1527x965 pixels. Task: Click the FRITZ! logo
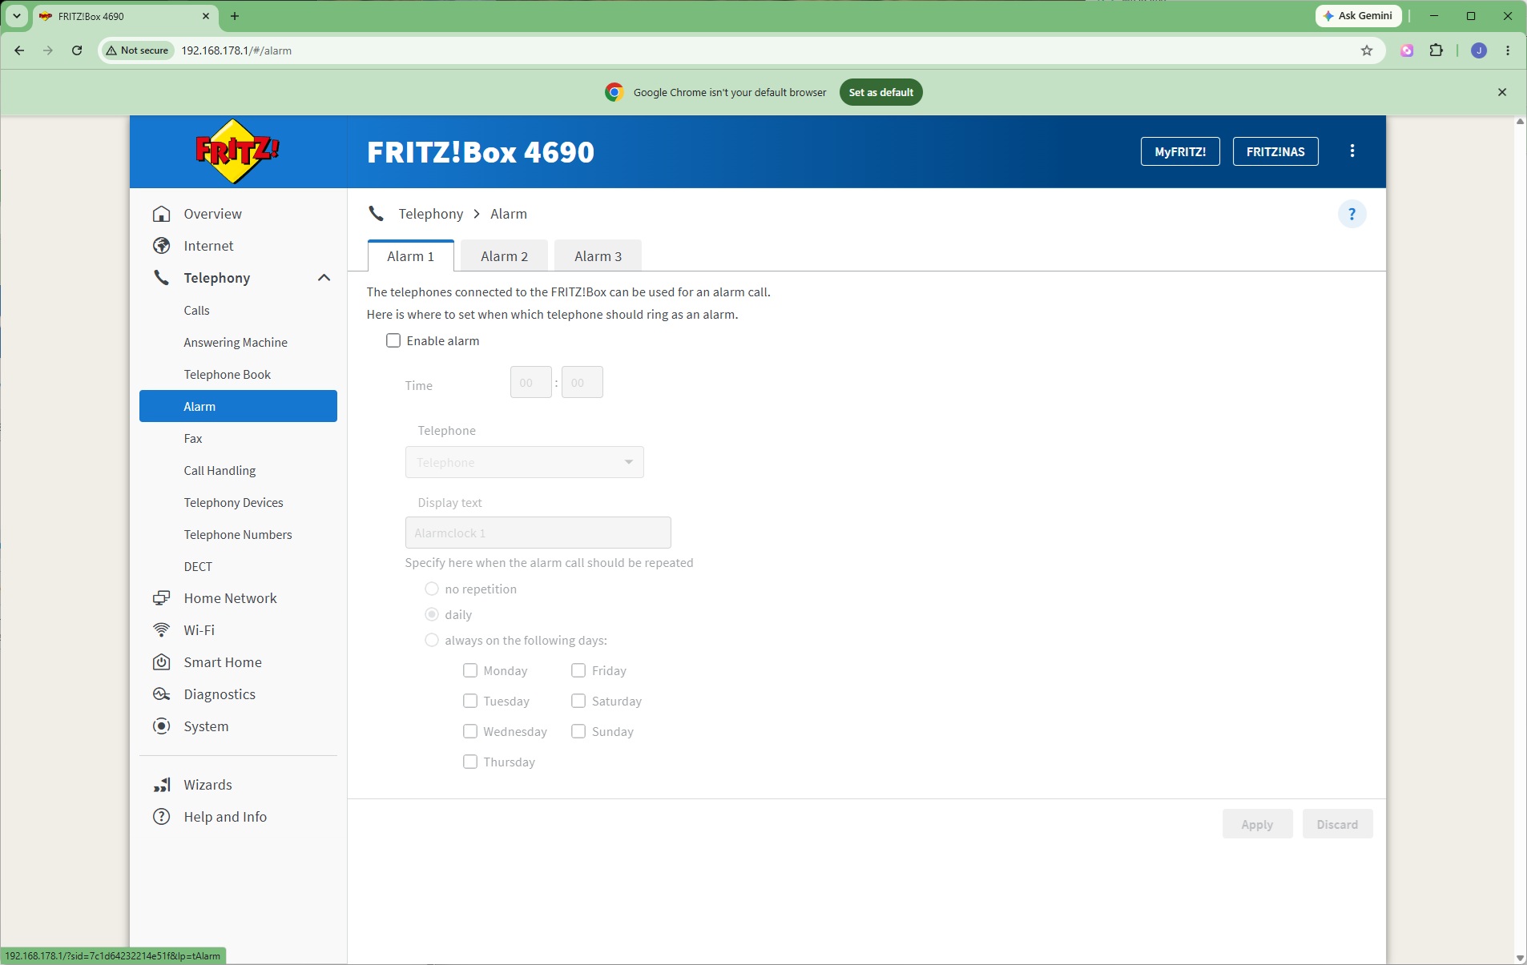pos(237,151)
